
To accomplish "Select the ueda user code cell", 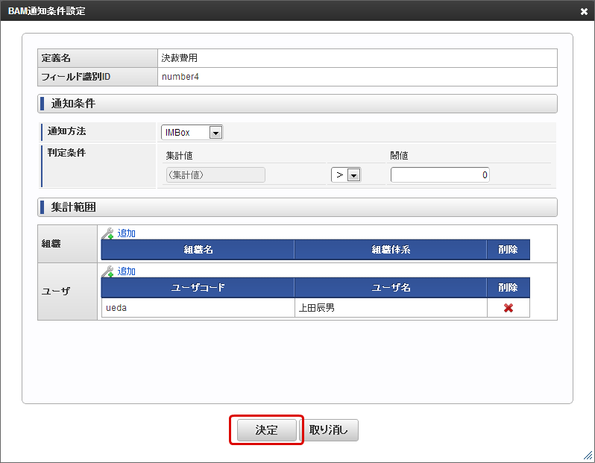I will (198, 308).
